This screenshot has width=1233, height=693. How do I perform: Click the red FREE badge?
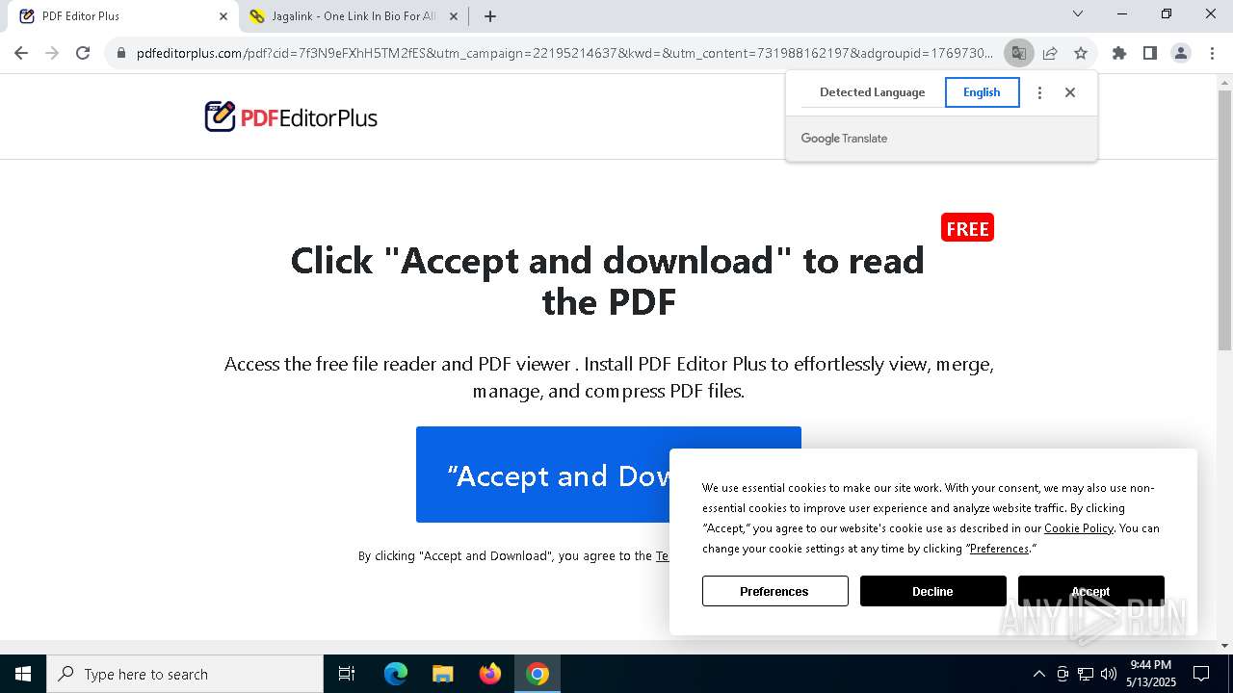click(967, 228)
